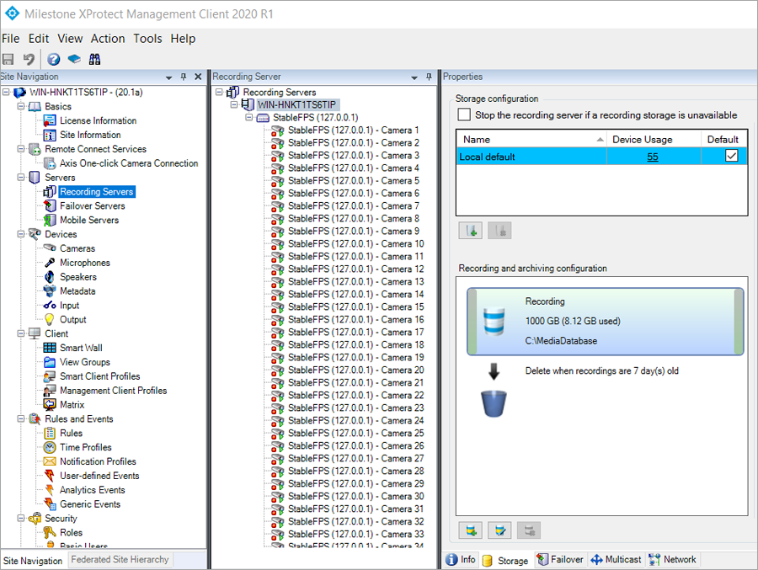Click the Recording database cylinder icon
The width and height of the screenshot is (758, 570).
click(x=494, y=322)
